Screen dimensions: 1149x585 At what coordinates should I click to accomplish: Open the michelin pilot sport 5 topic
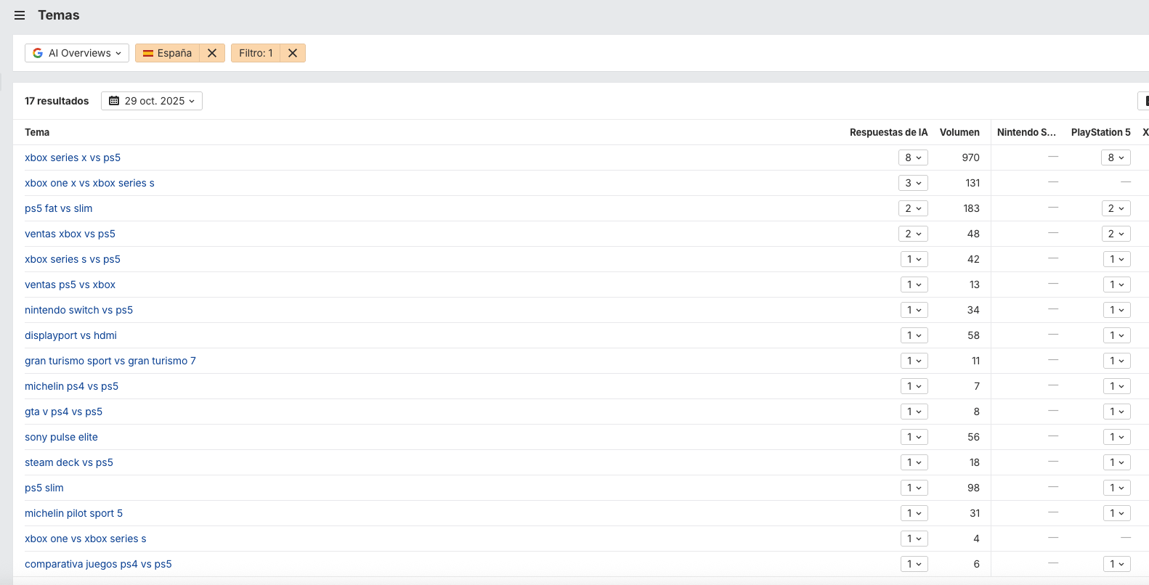coord(73,513)
